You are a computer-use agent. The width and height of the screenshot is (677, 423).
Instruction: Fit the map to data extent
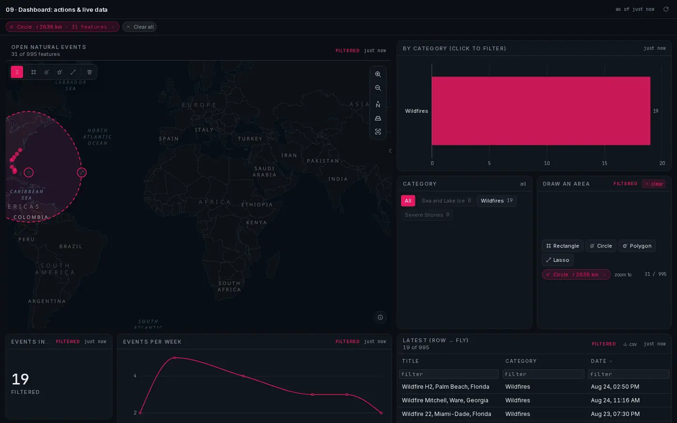point(378,132)
